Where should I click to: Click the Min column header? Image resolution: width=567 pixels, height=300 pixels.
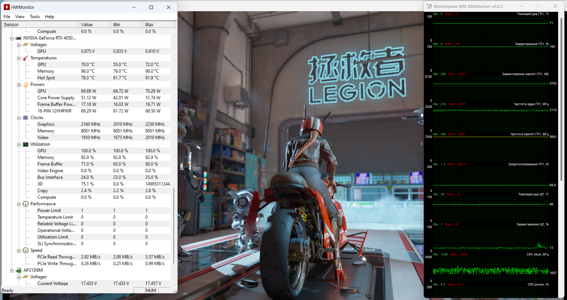coord(127,24)
